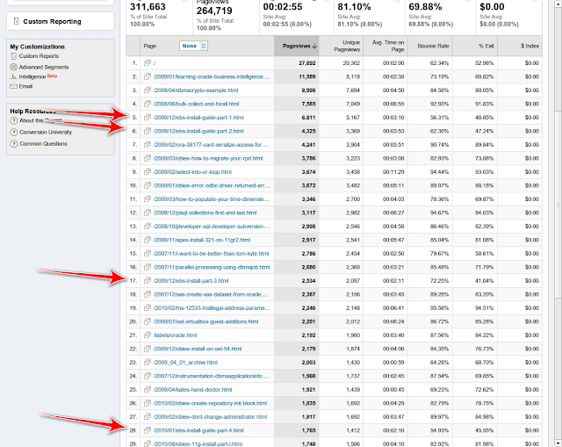The width and height of the screenshot is (562, 447).
Task: Click the Custom Reporting document icon
Action: [16, 21]
